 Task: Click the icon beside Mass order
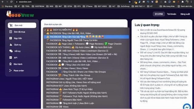10,71
